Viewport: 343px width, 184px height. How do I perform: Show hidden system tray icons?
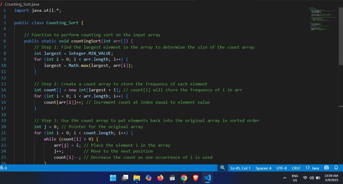pos(285,178)
